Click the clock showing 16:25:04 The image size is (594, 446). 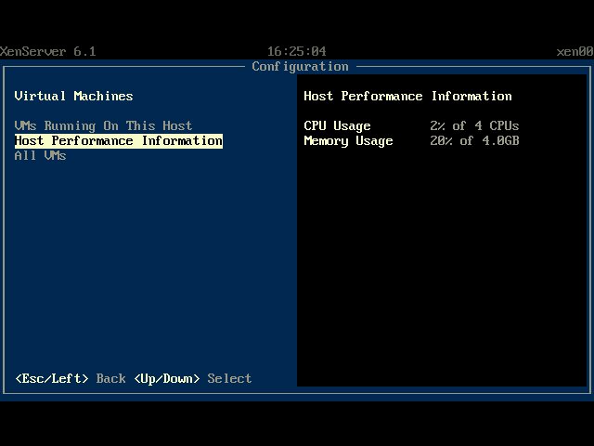pyautogui.click(x=297, y=51)
